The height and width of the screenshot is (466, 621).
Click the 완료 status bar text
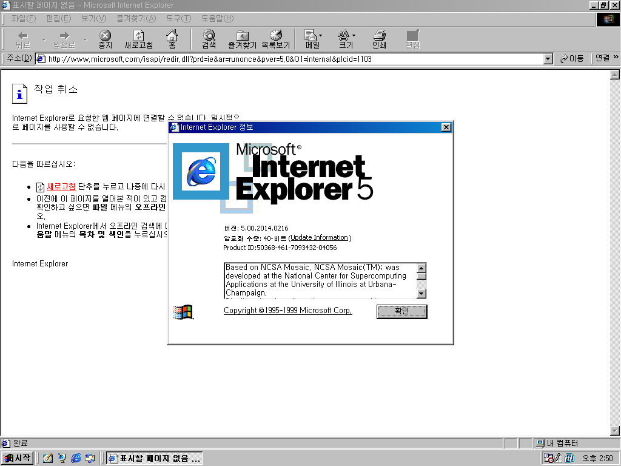[x=21, y=443]
